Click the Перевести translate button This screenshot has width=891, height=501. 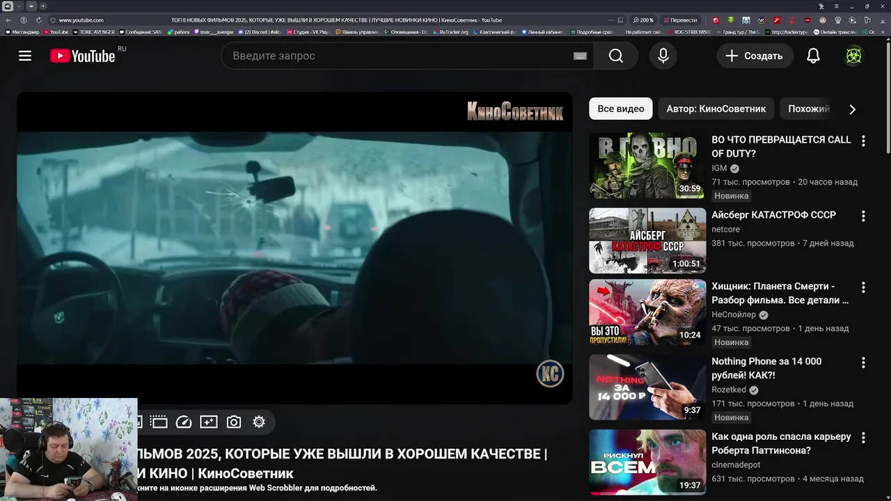[x=680, y=20]
